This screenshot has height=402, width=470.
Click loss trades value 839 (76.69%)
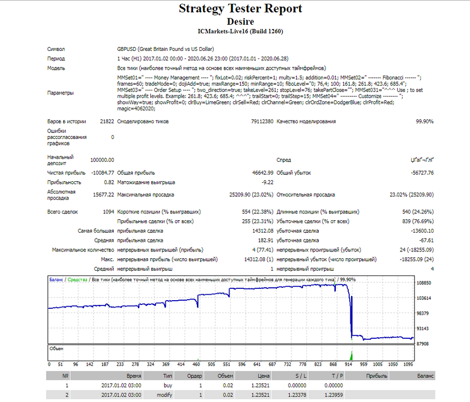[x=418, y=222]
